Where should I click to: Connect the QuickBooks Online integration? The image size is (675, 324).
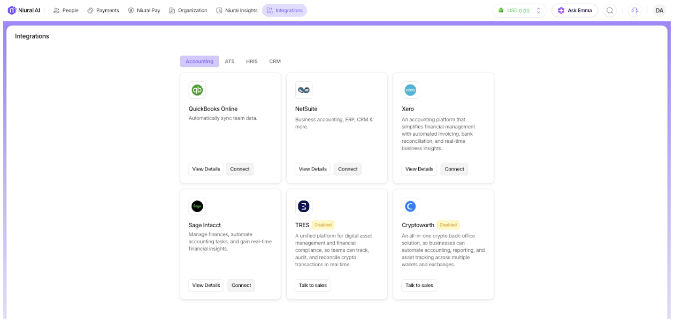[240, 169]
